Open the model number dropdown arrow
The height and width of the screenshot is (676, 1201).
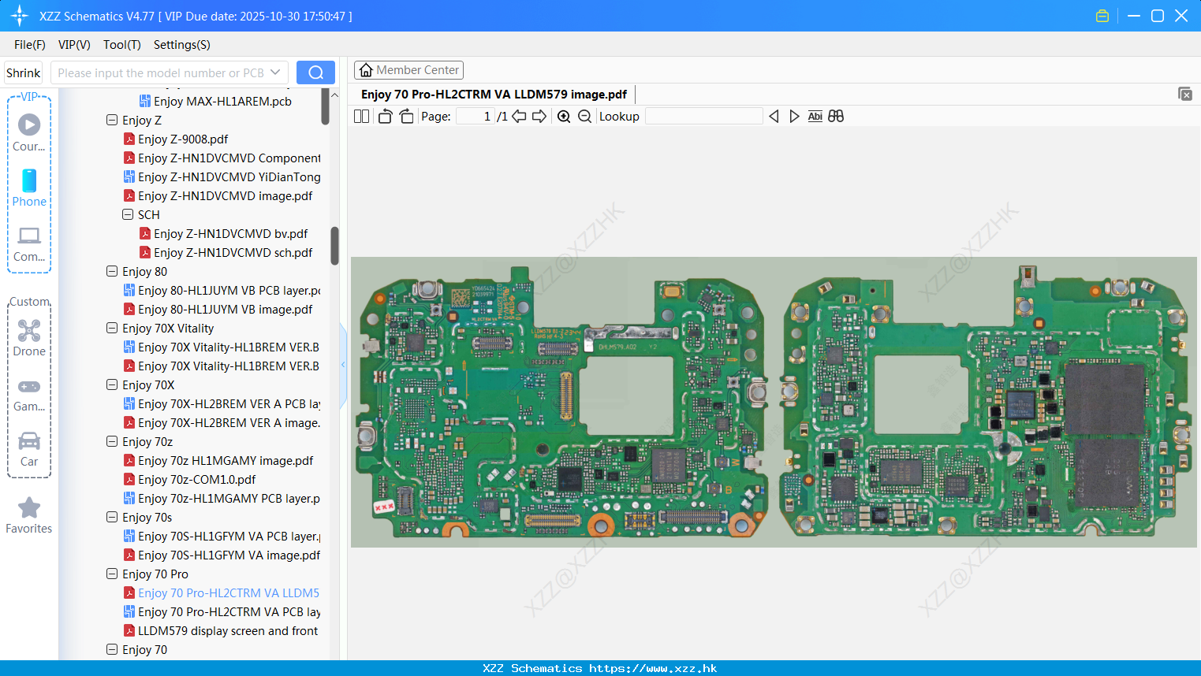(x=275, y=72)
